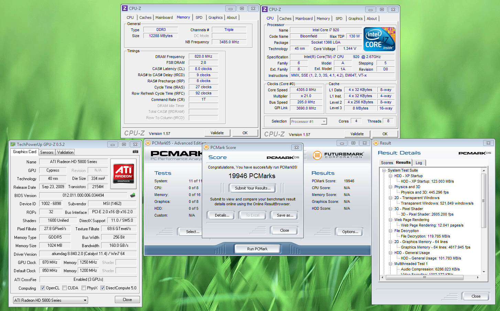Image resolution: width=500 pixels, height=311 pixels.
Task: Open Caches tab in CPU-Z processor window
Action: point(285,19)
